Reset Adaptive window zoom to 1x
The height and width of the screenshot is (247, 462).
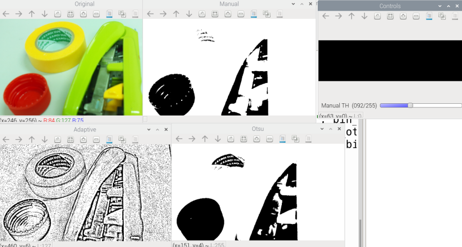(57, 139)
